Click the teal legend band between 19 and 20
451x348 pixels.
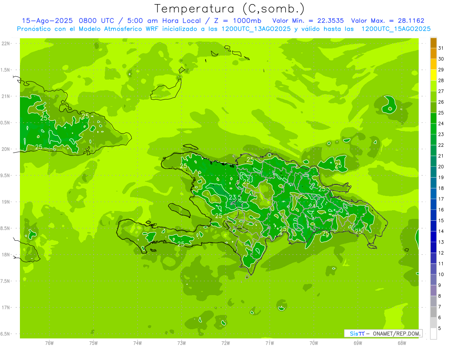tap(434, 172)
